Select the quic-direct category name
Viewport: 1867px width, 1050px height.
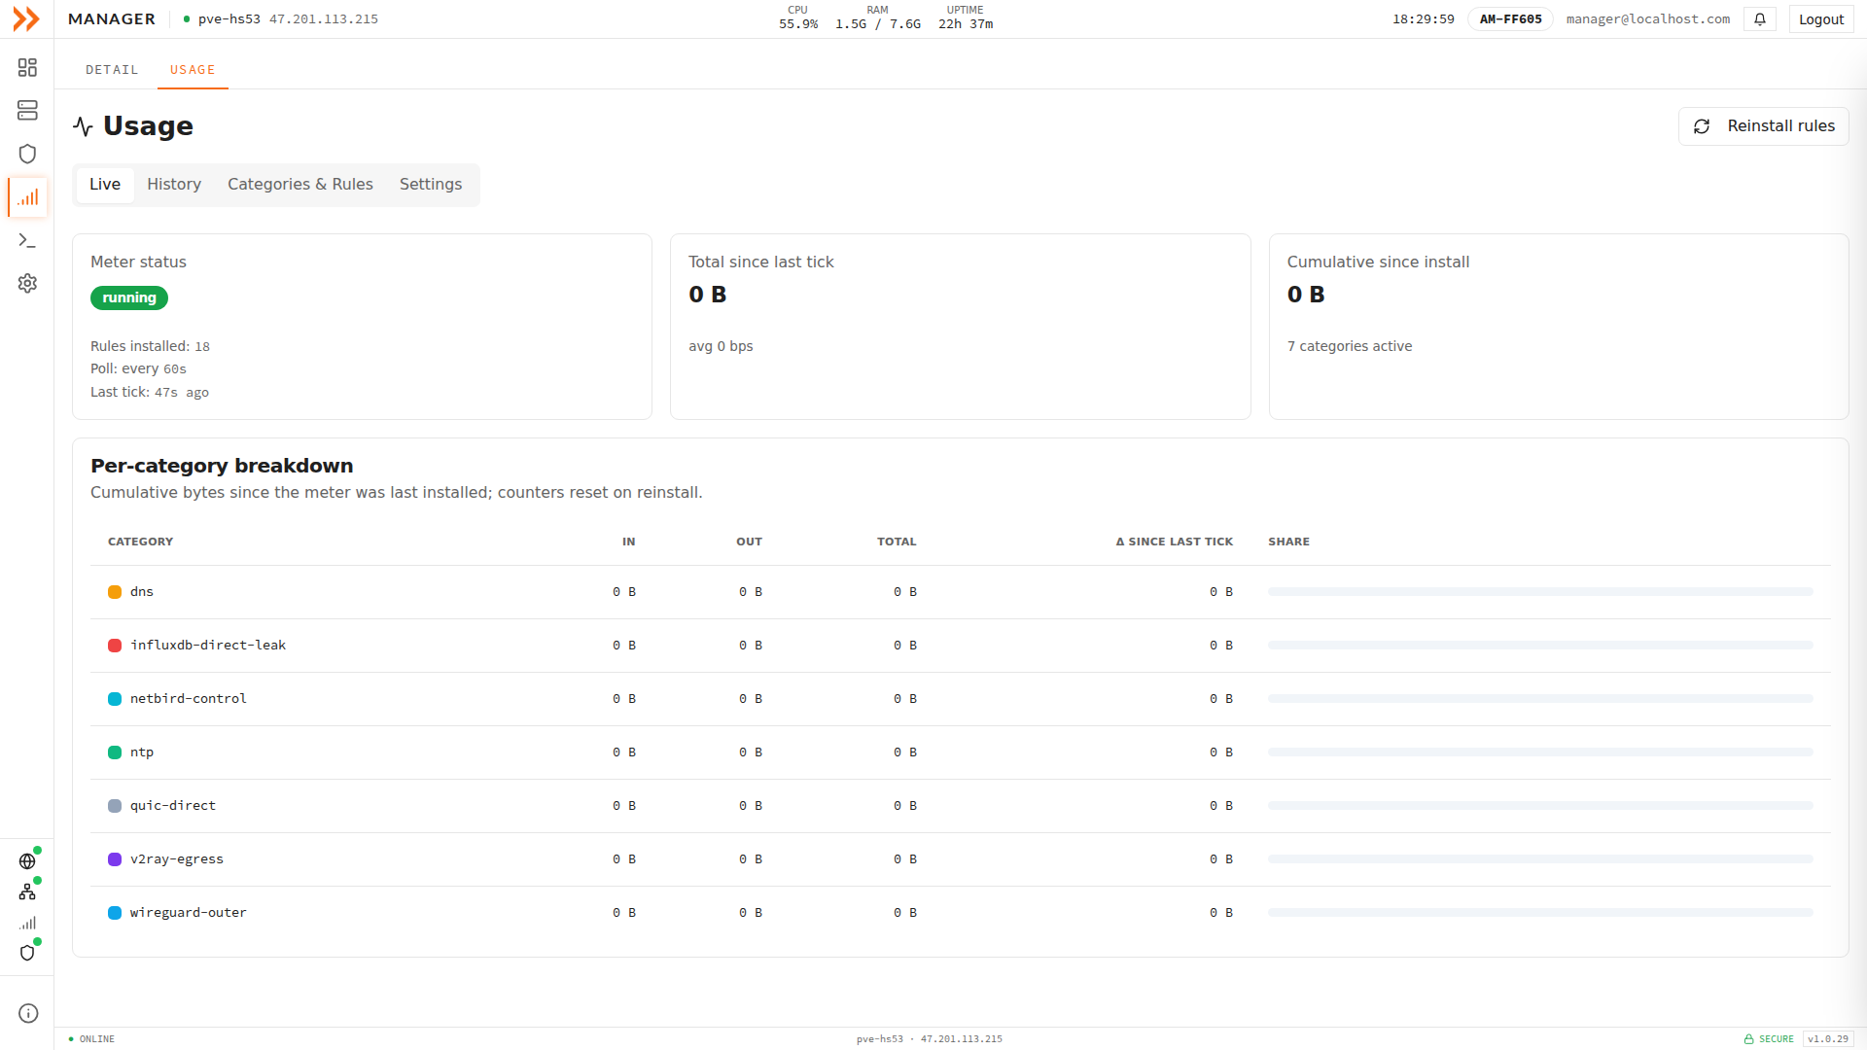(x=173, y=806)
